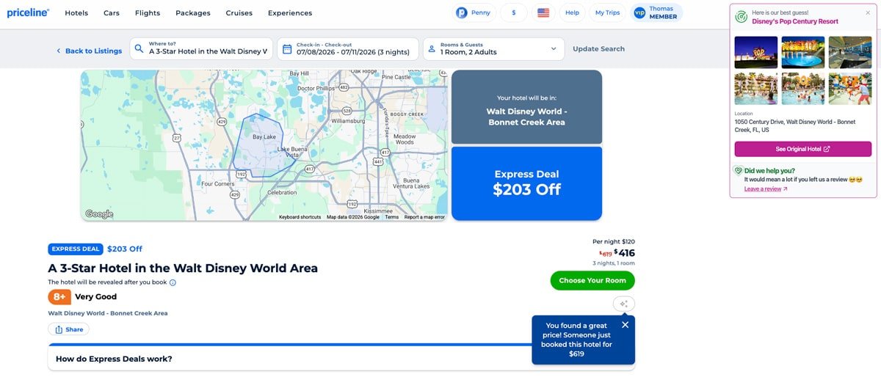The image size is (881, 377).
Task: Click the Where to search field
Action: (208, 49)
